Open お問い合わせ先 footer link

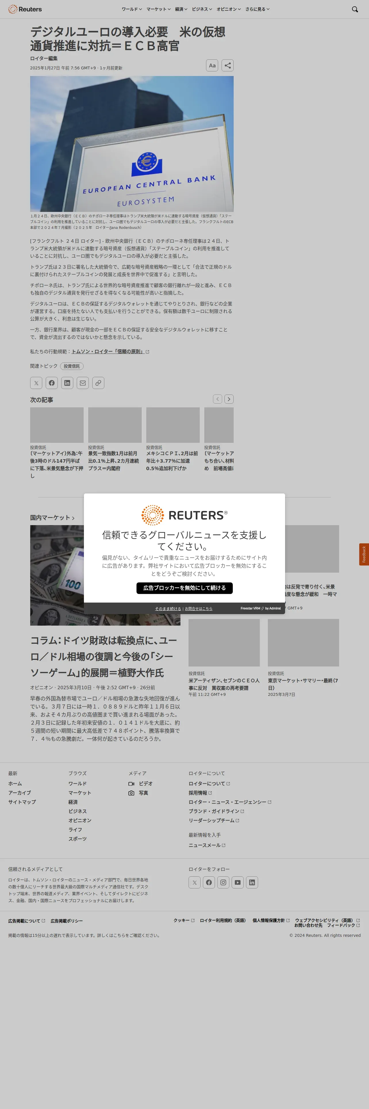click(x=308, y=925)
